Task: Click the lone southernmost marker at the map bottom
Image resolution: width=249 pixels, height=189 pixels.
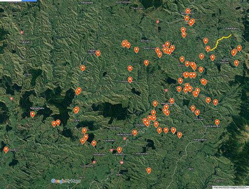Action: click(149, 170)
